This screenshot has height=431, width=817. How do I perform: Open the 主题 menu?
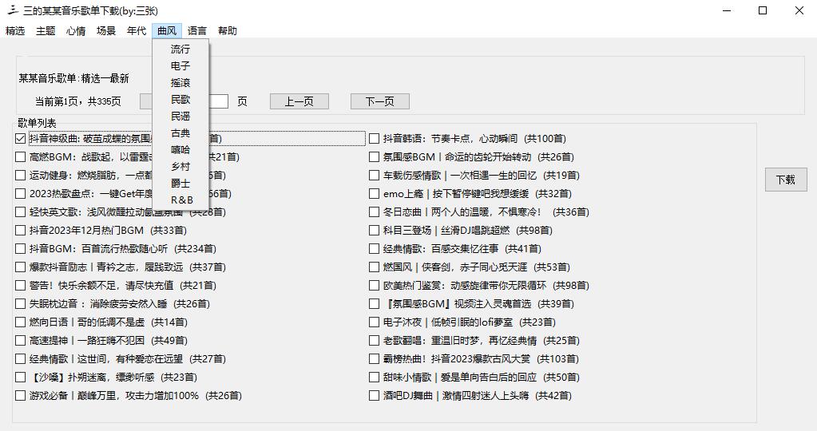(x=46, y=30)
